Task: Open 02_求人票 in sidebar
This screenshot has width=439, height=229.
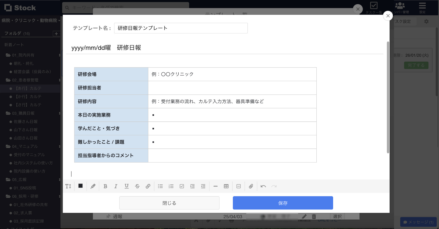Action: click(23, 213)
